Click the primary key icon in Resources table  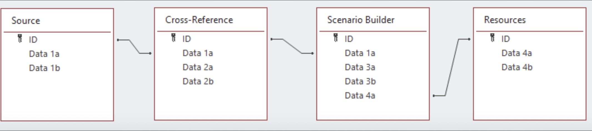click(492, 38)
